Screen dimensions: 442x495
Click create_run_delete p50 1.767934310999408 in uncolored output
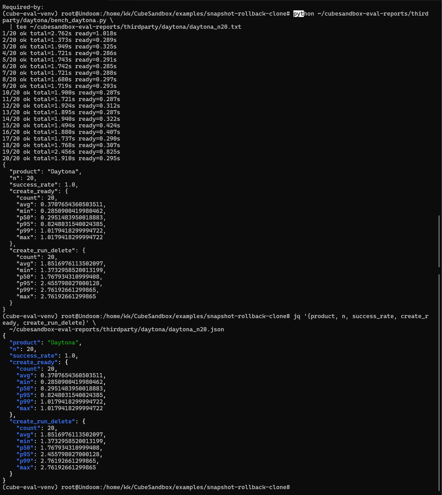(x=60, y=277)
